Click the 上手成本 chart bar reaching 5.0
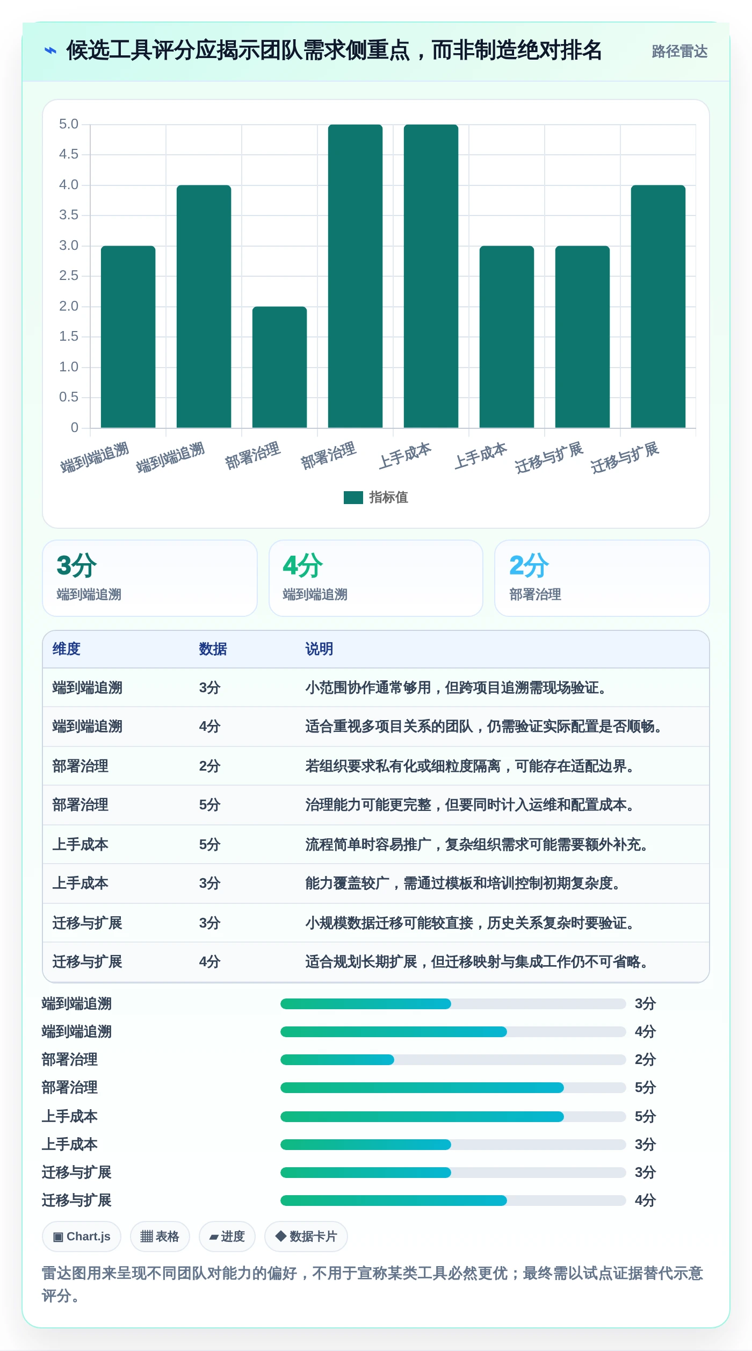This screenshot has width=752, height=1351. (431, 276)
